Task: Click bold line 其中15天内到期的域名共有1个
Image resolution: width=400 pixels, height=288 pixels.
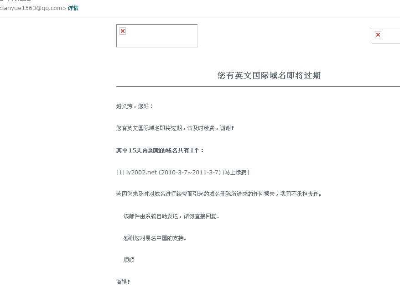Action: (160, 150)
